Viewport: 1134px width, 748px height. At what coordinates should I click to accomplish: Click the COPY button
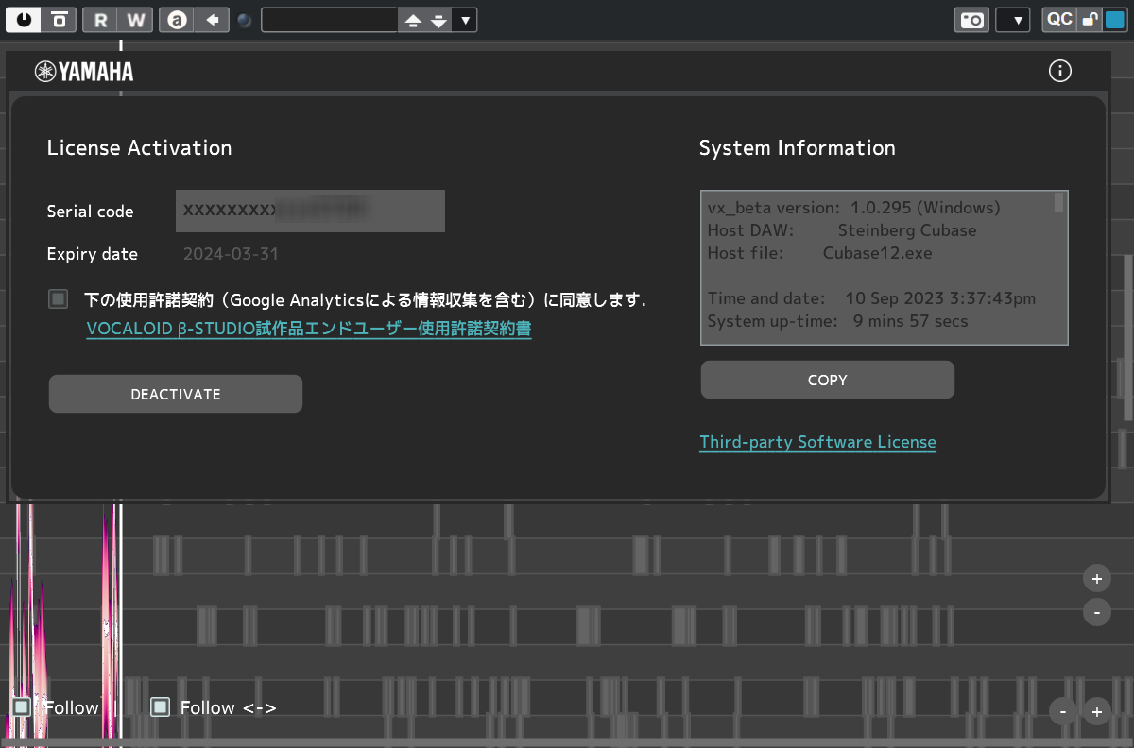tap(828, 380)
